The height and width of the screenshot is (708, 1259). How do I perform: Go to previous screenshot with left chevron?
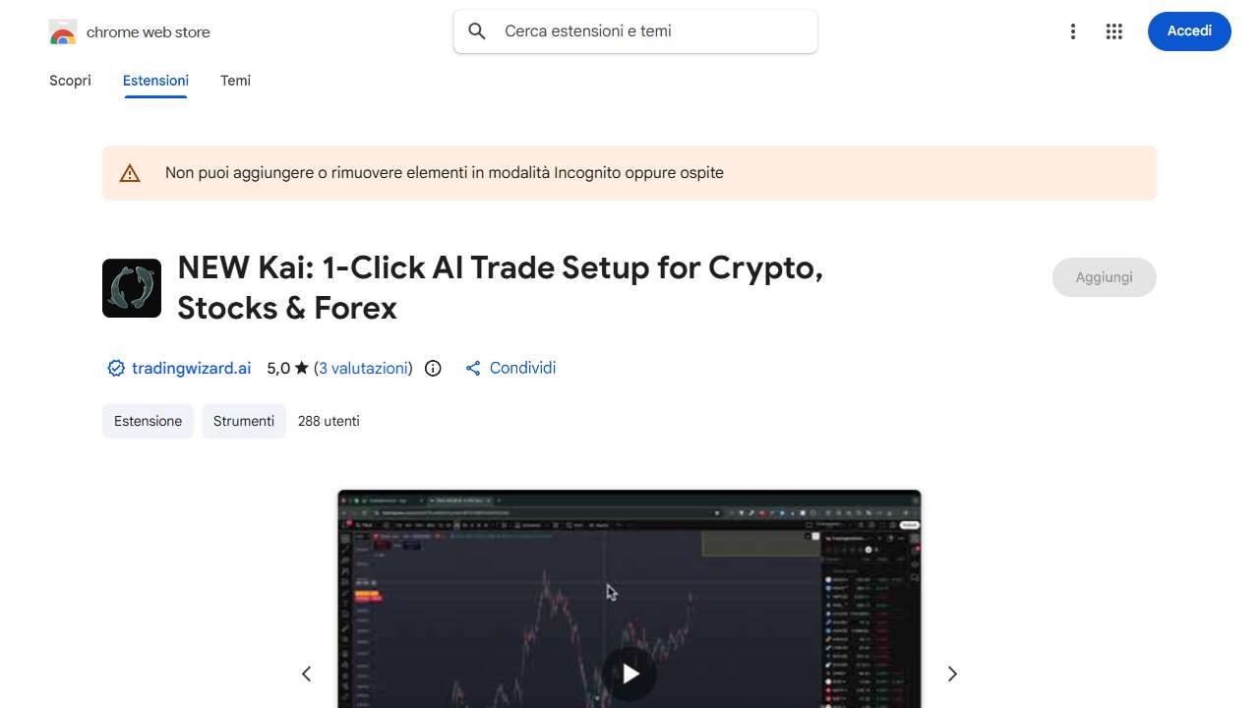pyautogui.click(x=306, y=674)
